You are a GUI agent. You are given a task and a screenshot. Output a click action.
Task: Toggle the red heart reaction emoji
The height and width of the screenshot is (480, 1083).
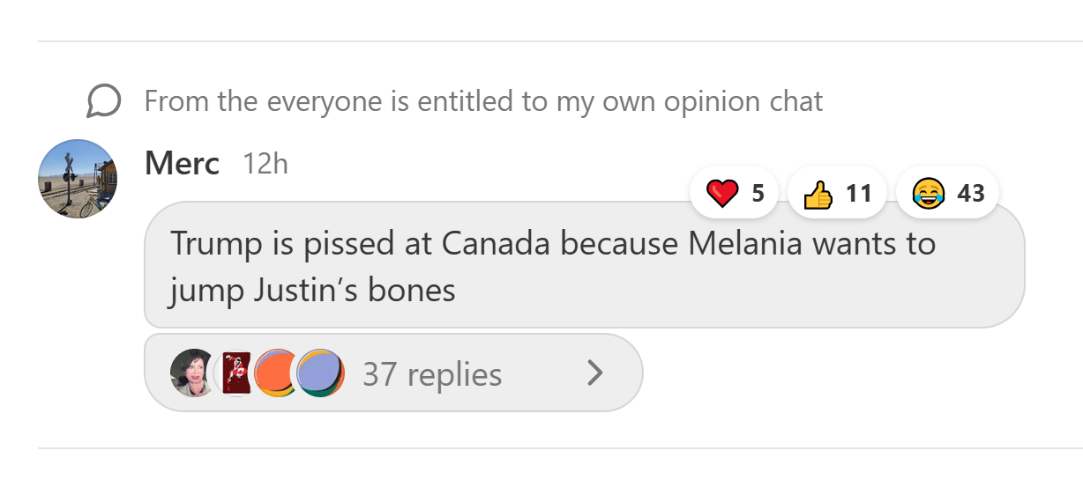click(x=723, y=193)
